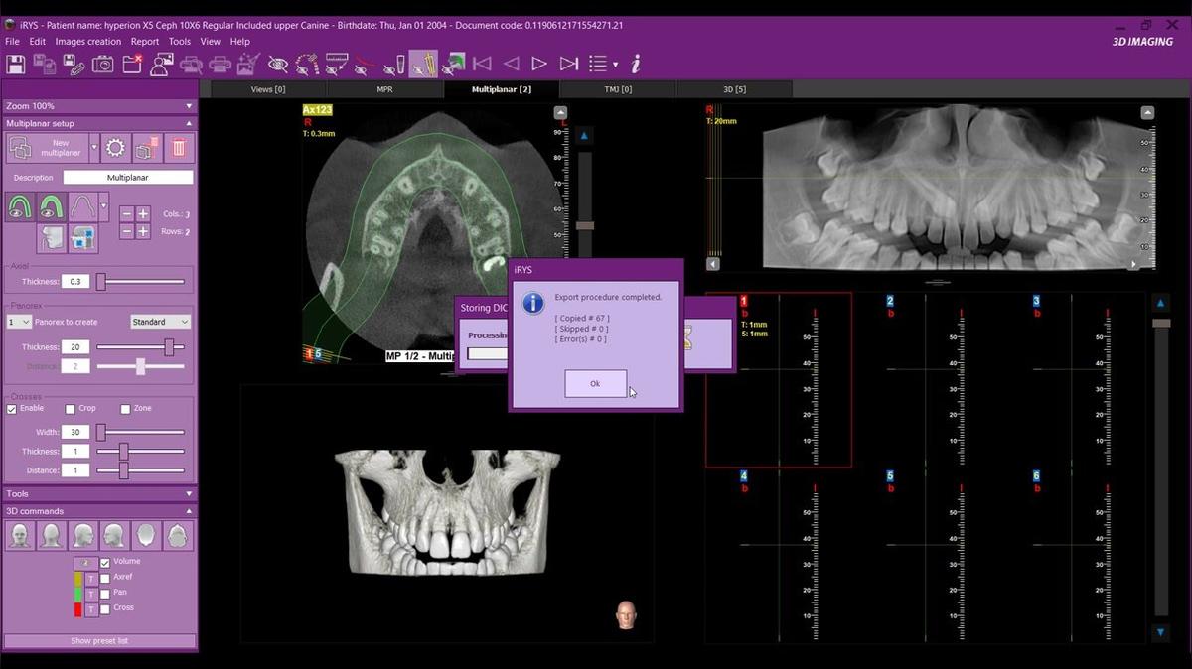This screenshot has height=669, width=1192.
Task: Click the T button next to Cross
Action: [91, 609]
